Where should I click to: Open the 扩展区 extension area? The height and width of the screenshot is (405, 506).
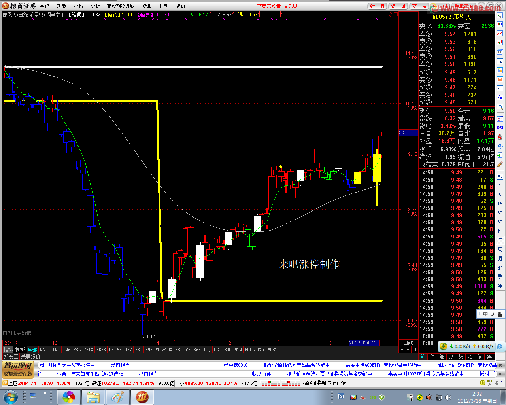[x=11, y=357]
